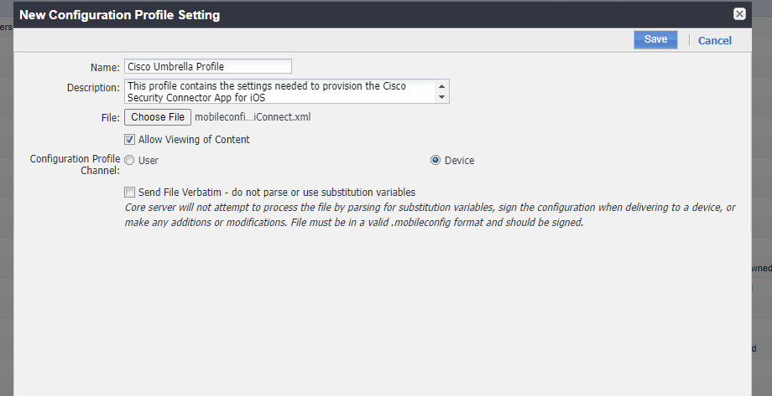This screenshot has width=772, height=396.
Task: Select the Device channel radio button
Action: [x=436, y=160]
